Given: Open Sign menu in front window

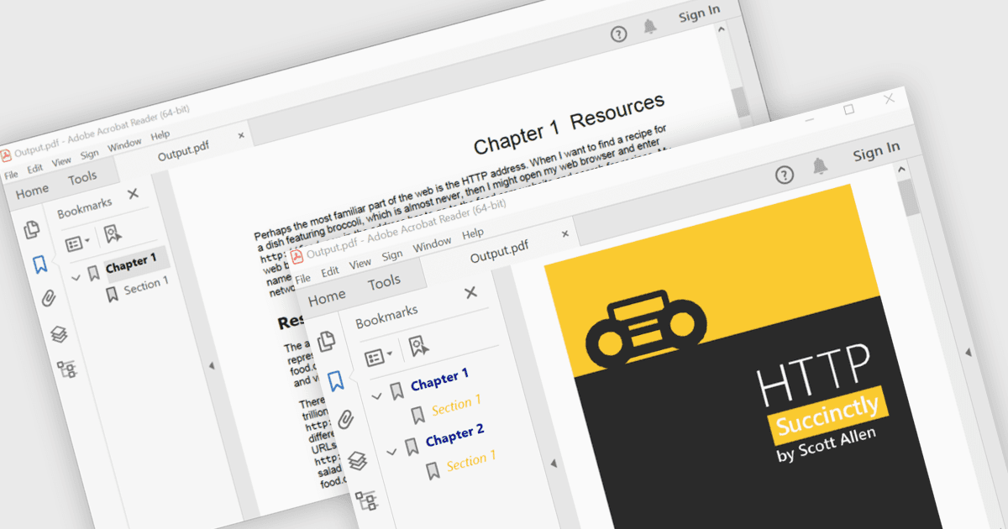Looking at the screenshot, I should click(392, 254).
